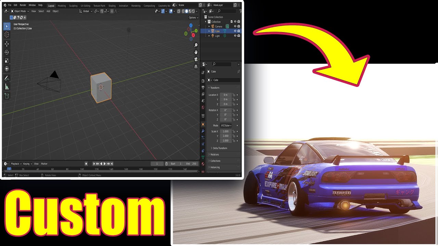Screen dimensions: 438x246
Task: Toggle camera view icon in viewport
Action: [196, 59]
